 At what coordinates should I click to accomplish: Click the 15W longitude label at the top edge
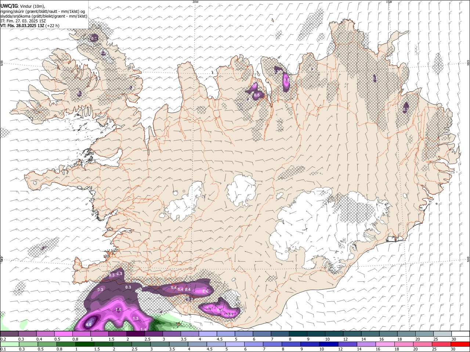389,2
